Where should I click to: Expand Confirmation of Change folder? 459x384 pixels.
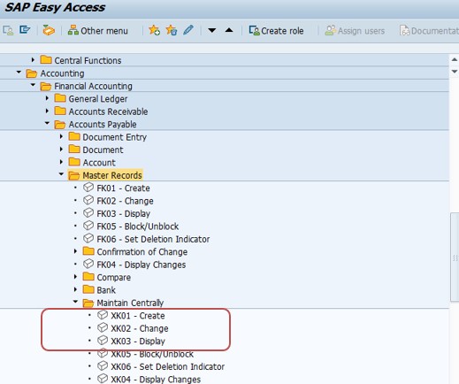(x=75, y=251)
